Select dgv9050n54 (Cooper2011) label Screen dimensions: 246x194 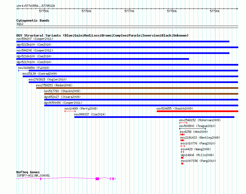pyautogui.click(x=63, y=103)
